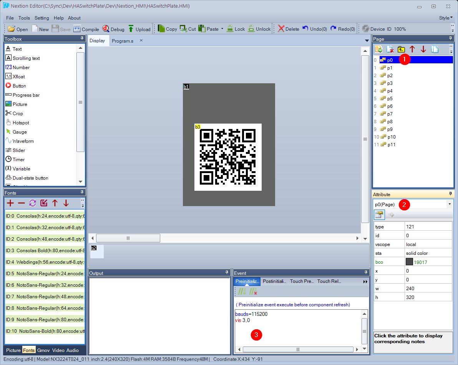
Task: Upload the project to the device
Action: coord(139,29)
